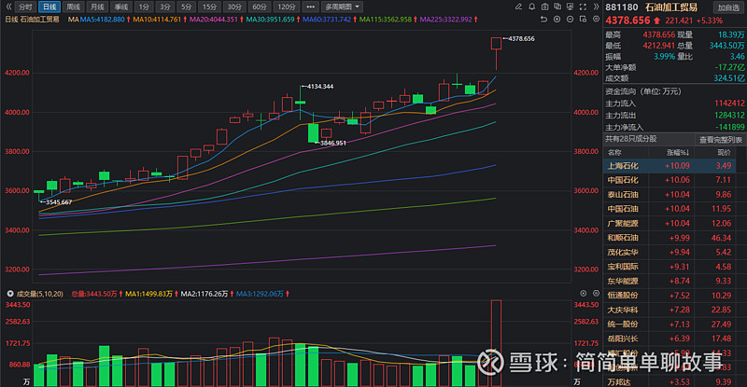Viewport: 747px width, 387px height.
Task: Click the MA225 indicator label
Action: click(447, 20)
